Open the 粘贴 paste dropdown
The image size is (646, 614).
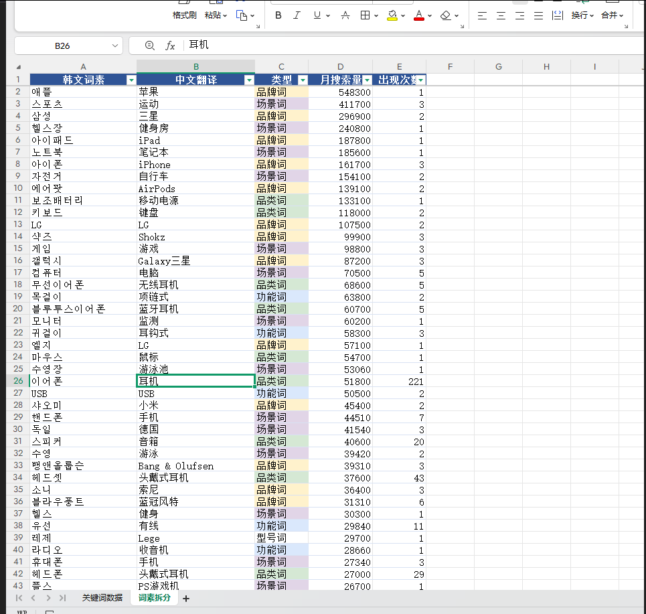tap(216, 15)
